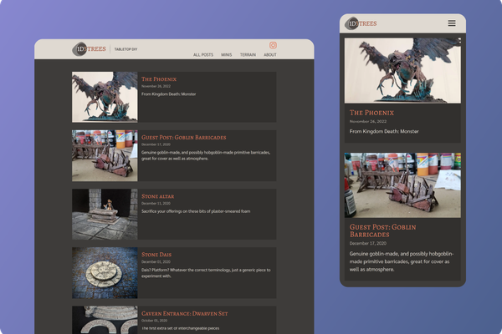
Task: Click the Stone Altar thumbnail image
Action: tap(105, 214)
